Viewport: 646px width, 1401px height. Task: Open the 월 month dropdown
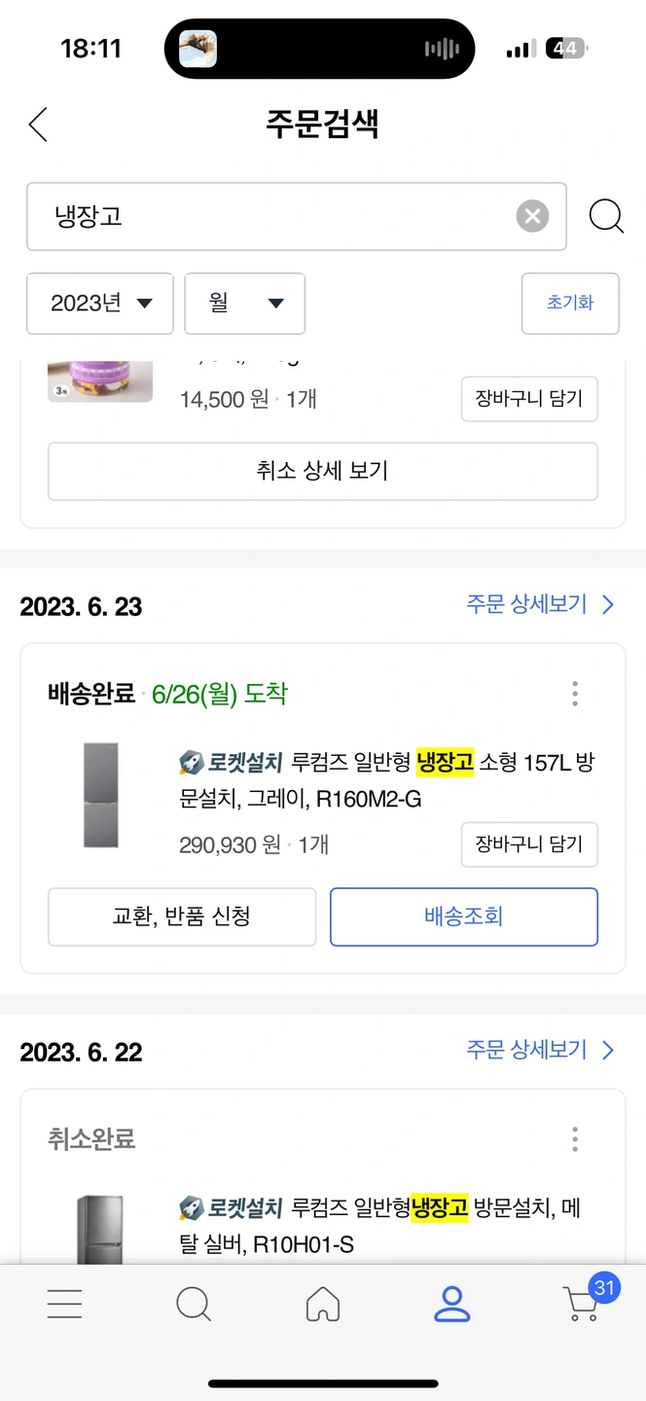pos(245,304)
